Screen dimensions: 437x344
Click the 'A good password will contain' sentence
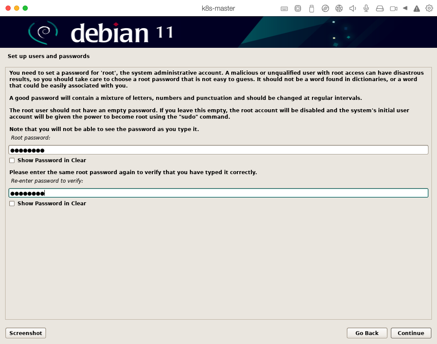coord(185,98)
